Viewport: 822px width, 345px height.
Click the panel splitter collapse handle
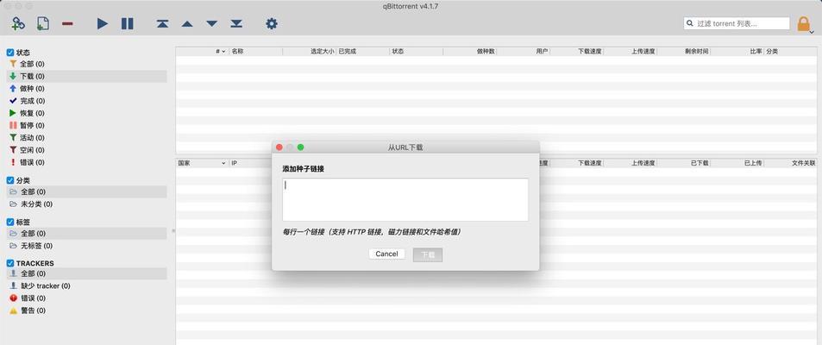tap(173, 230)
